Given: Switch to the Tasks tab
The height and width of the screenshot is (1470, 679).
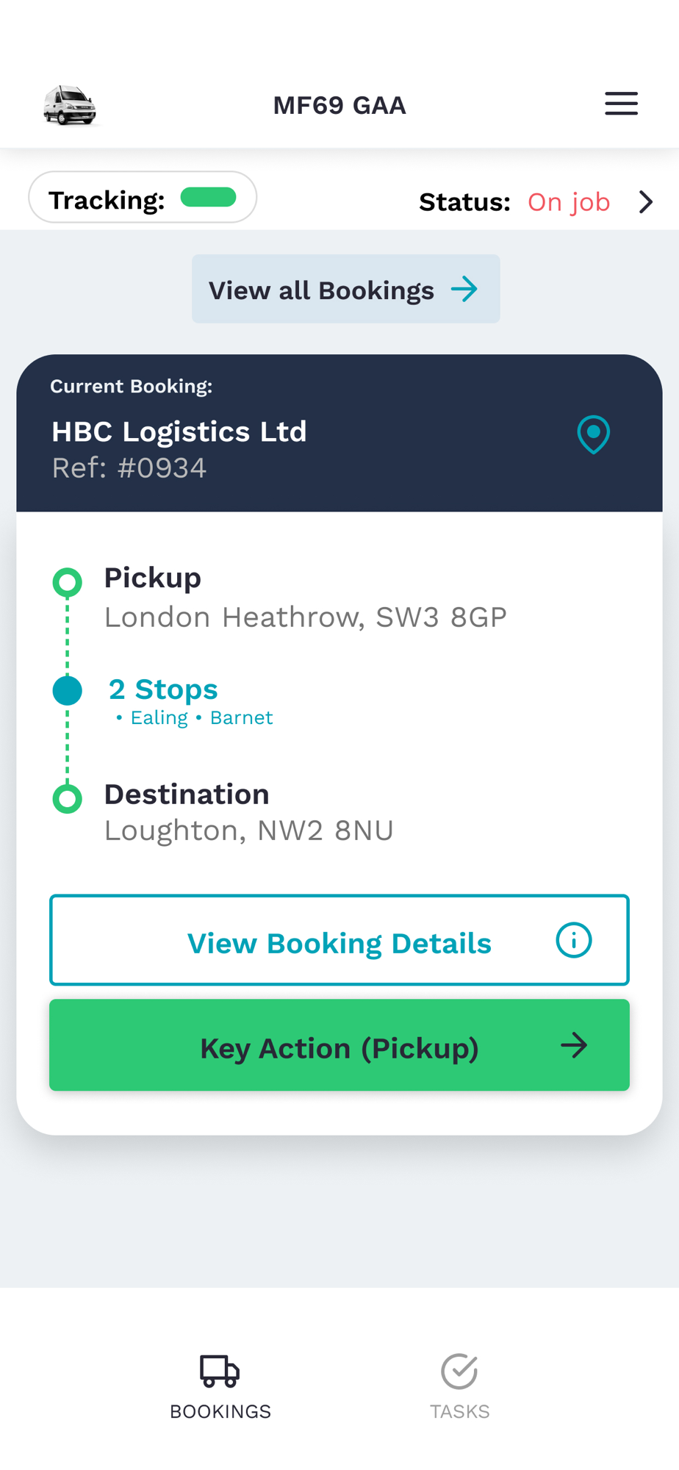Looking at the screenshot, I should click(459, 1386).
